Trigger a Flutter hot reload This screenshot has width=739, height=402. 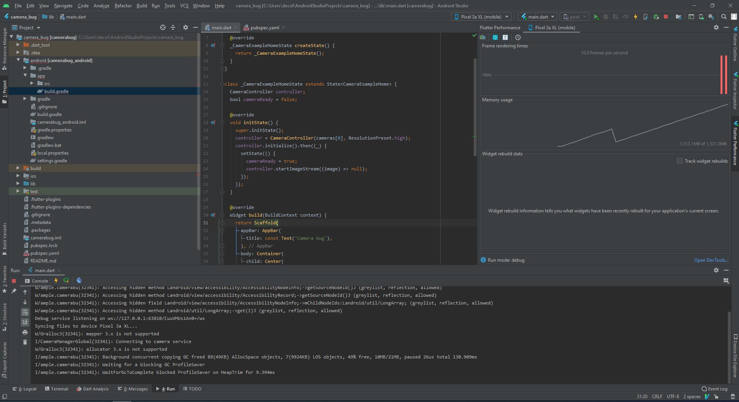coord(635,17)
